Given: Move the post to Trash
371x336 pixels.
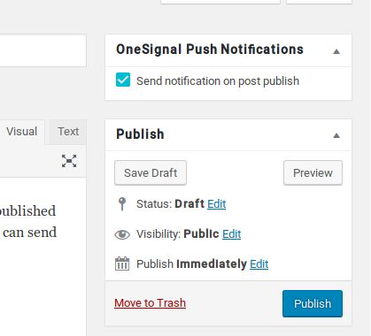Looking at the screenshot, I should click(151, 303).
